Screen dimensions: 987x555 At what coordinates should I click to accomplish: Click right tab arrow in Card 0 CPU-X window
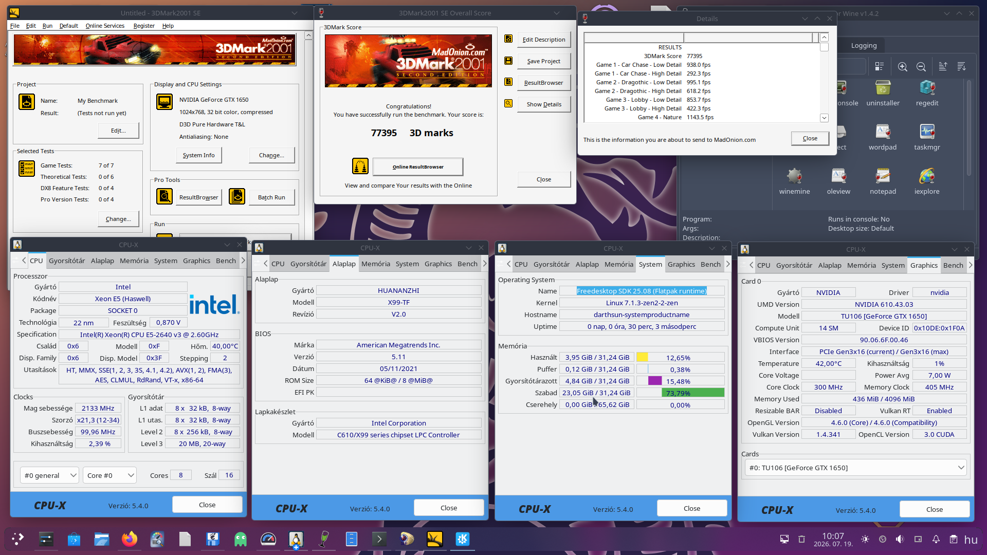pos(970,265)
